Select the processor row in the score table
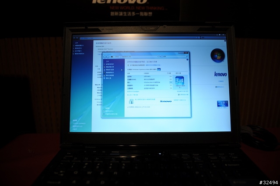The width and height of the screenshot is (280, 186). [150, 76]
